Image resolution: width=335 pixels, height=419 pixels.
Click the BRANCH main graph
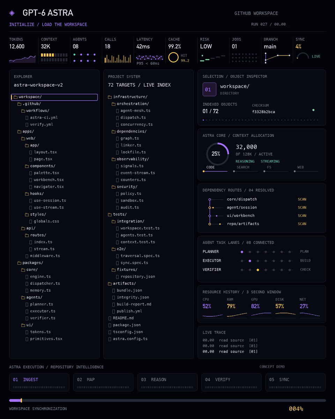point(277,58)
